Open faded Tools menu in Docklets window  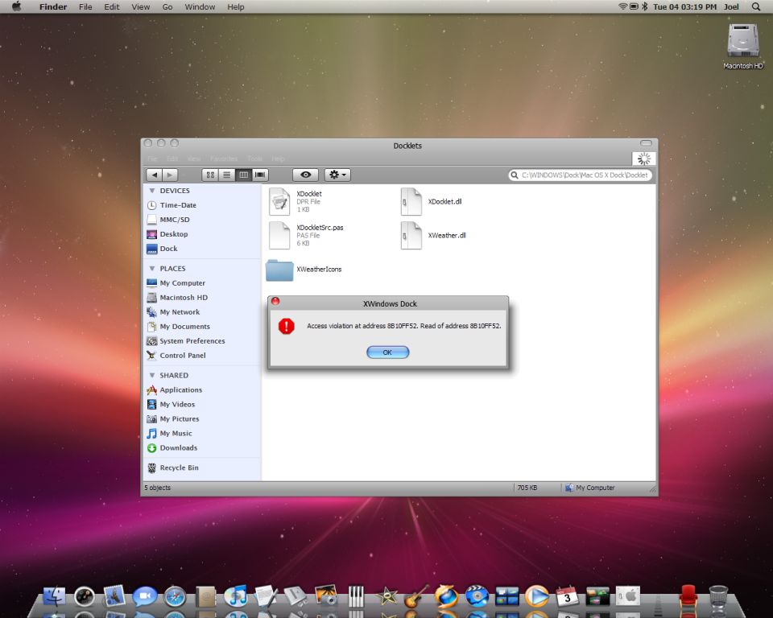click(255, 159)
